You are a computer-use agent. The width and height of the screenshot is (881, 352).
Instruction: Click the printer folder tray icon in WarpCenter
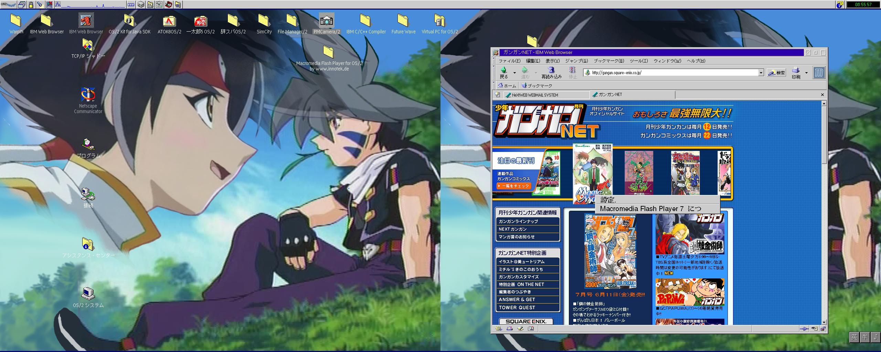[x=150, y=4]
